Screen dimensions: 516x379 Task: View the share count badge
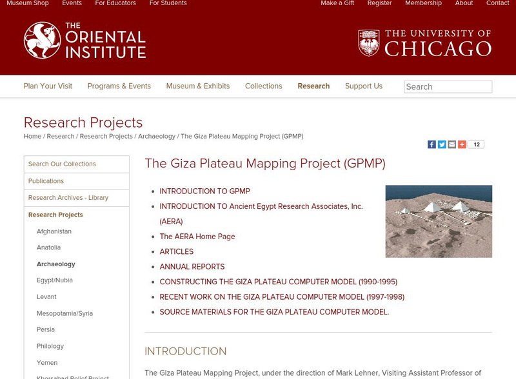(x=475, y=144)
